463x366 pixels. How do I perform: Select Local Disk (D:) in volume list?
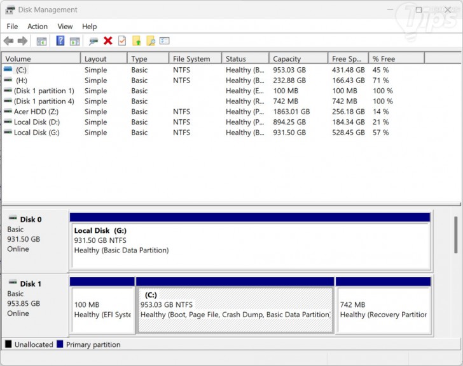tap(36, 122)
